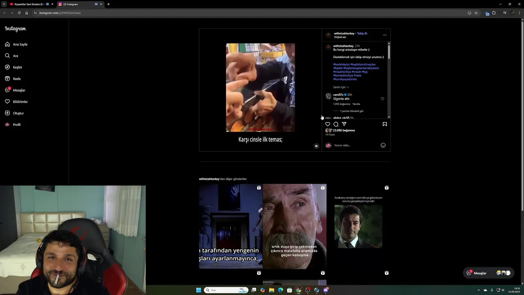Open the dark blue house reel thumbnail
This screenshot has width=524, height=295.
(x=230, y=226)
